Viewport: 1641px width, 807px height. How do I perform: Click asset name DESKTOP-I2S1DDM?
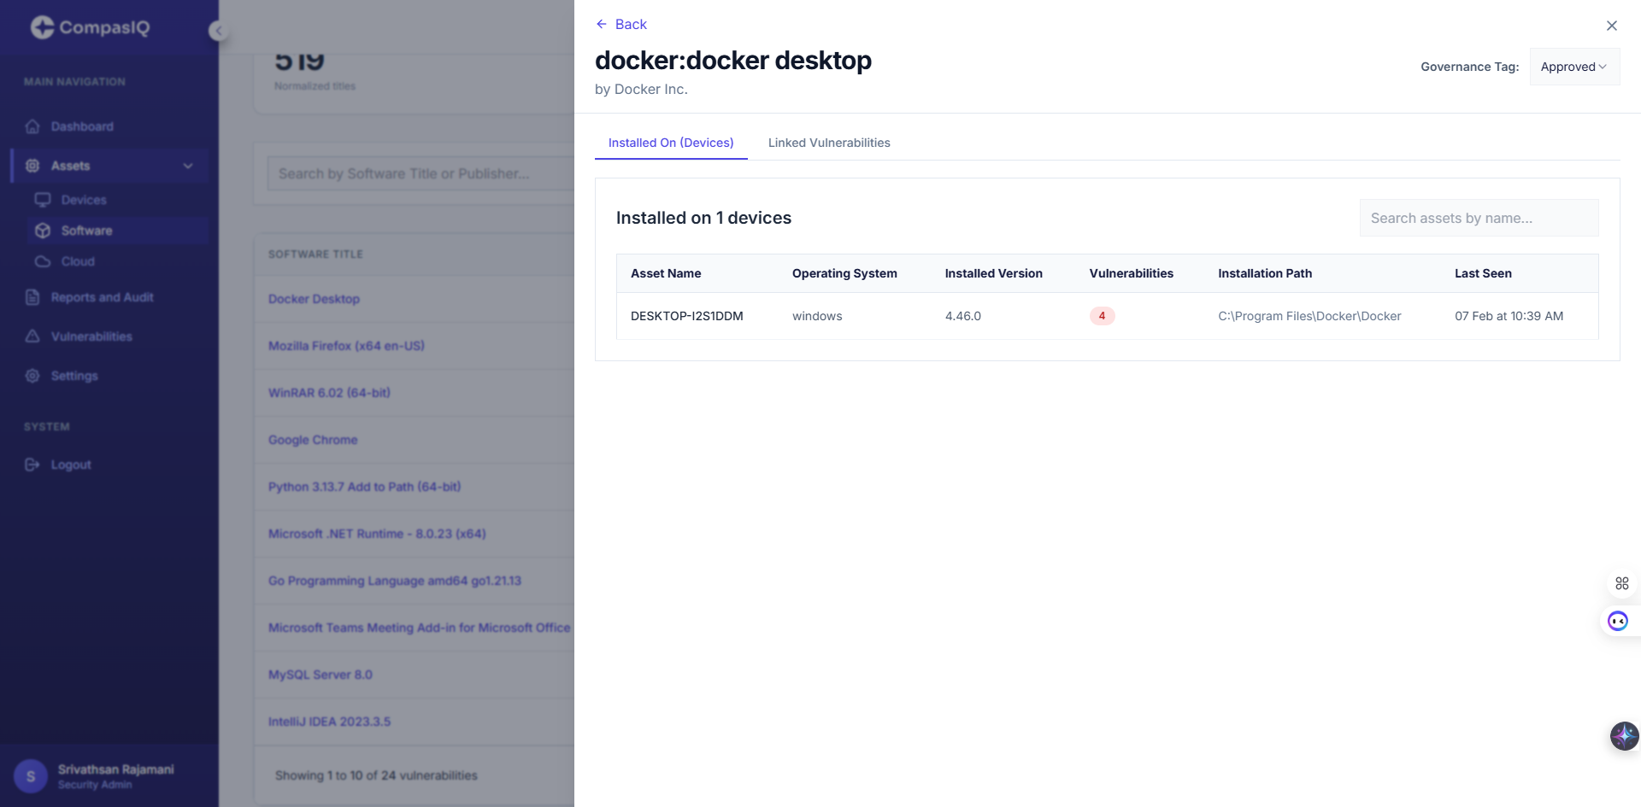687,316
